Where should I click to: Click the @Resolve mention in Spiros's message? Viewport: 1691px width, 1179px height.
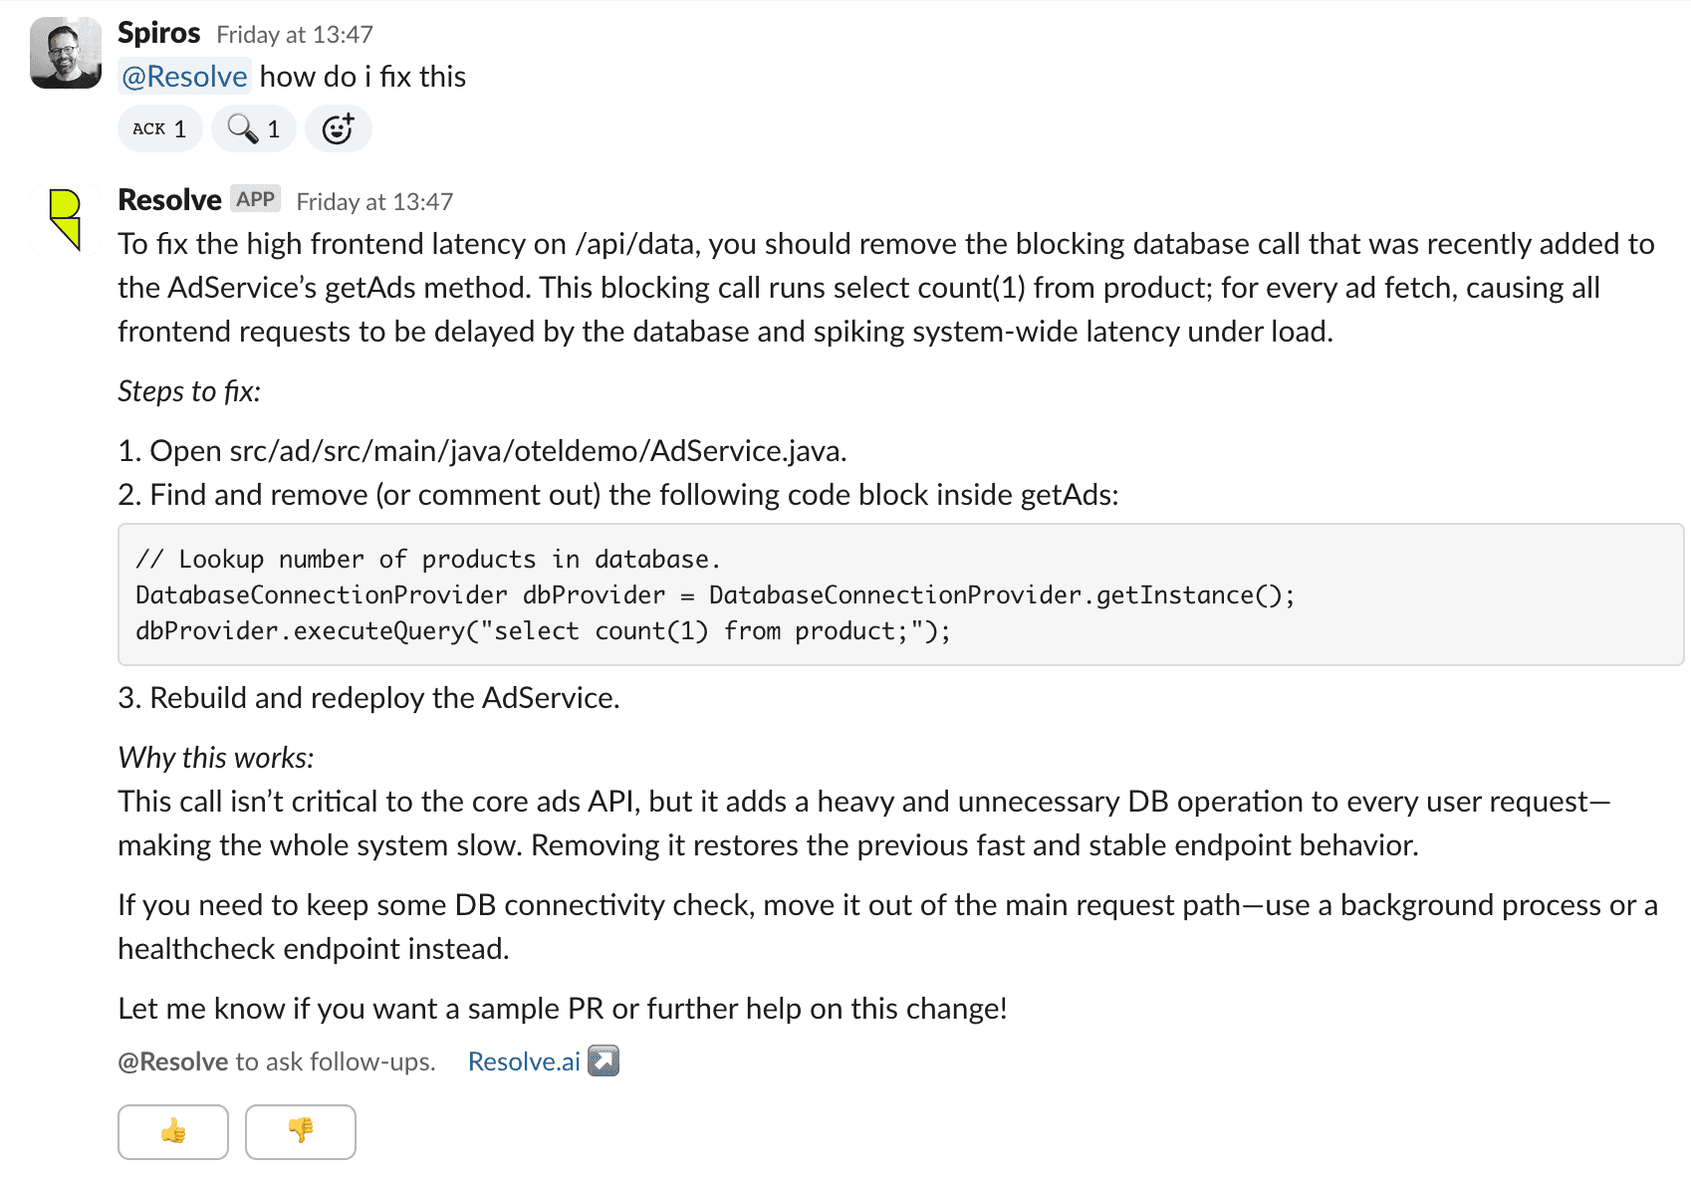tap(184, 77)
